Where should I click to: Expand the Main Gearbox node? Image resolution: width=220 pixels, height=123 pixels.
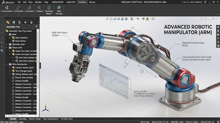10,38
